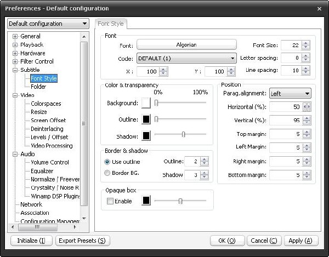The height and width of the screenshot is (257, 329).
Task: Open the Code DEFAULT (1) dropdown
Action: [186, 58]
